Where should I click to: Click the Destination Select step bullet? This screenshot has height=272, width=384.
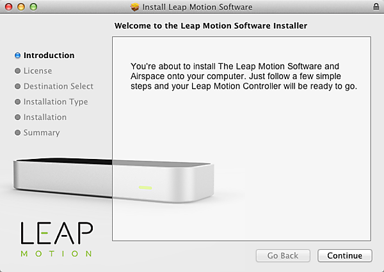coord(18,86)
